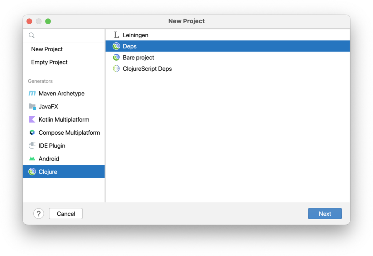Viewport: 373px width, 256px height.
Task: Click the search magnifier icon
Action: (x=31, y=35)
